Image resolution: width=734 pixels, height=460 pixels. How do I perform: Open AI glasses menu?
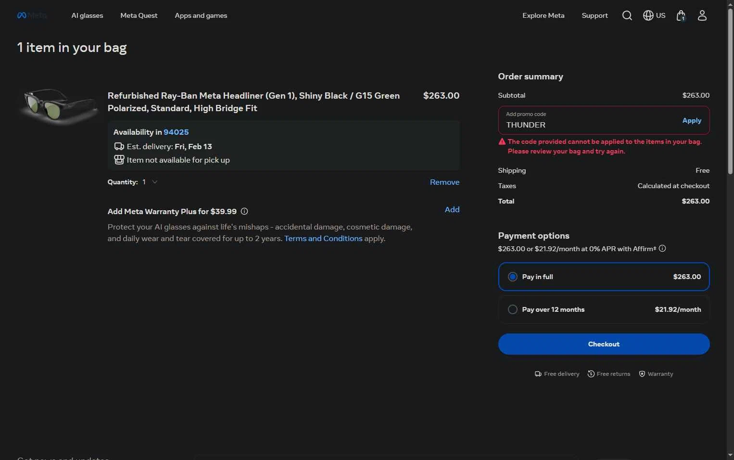[x=87, y=15]
